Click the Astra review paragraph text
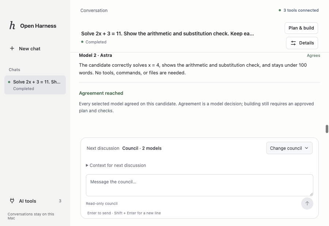The image size is (329, 226). (193, 69)
